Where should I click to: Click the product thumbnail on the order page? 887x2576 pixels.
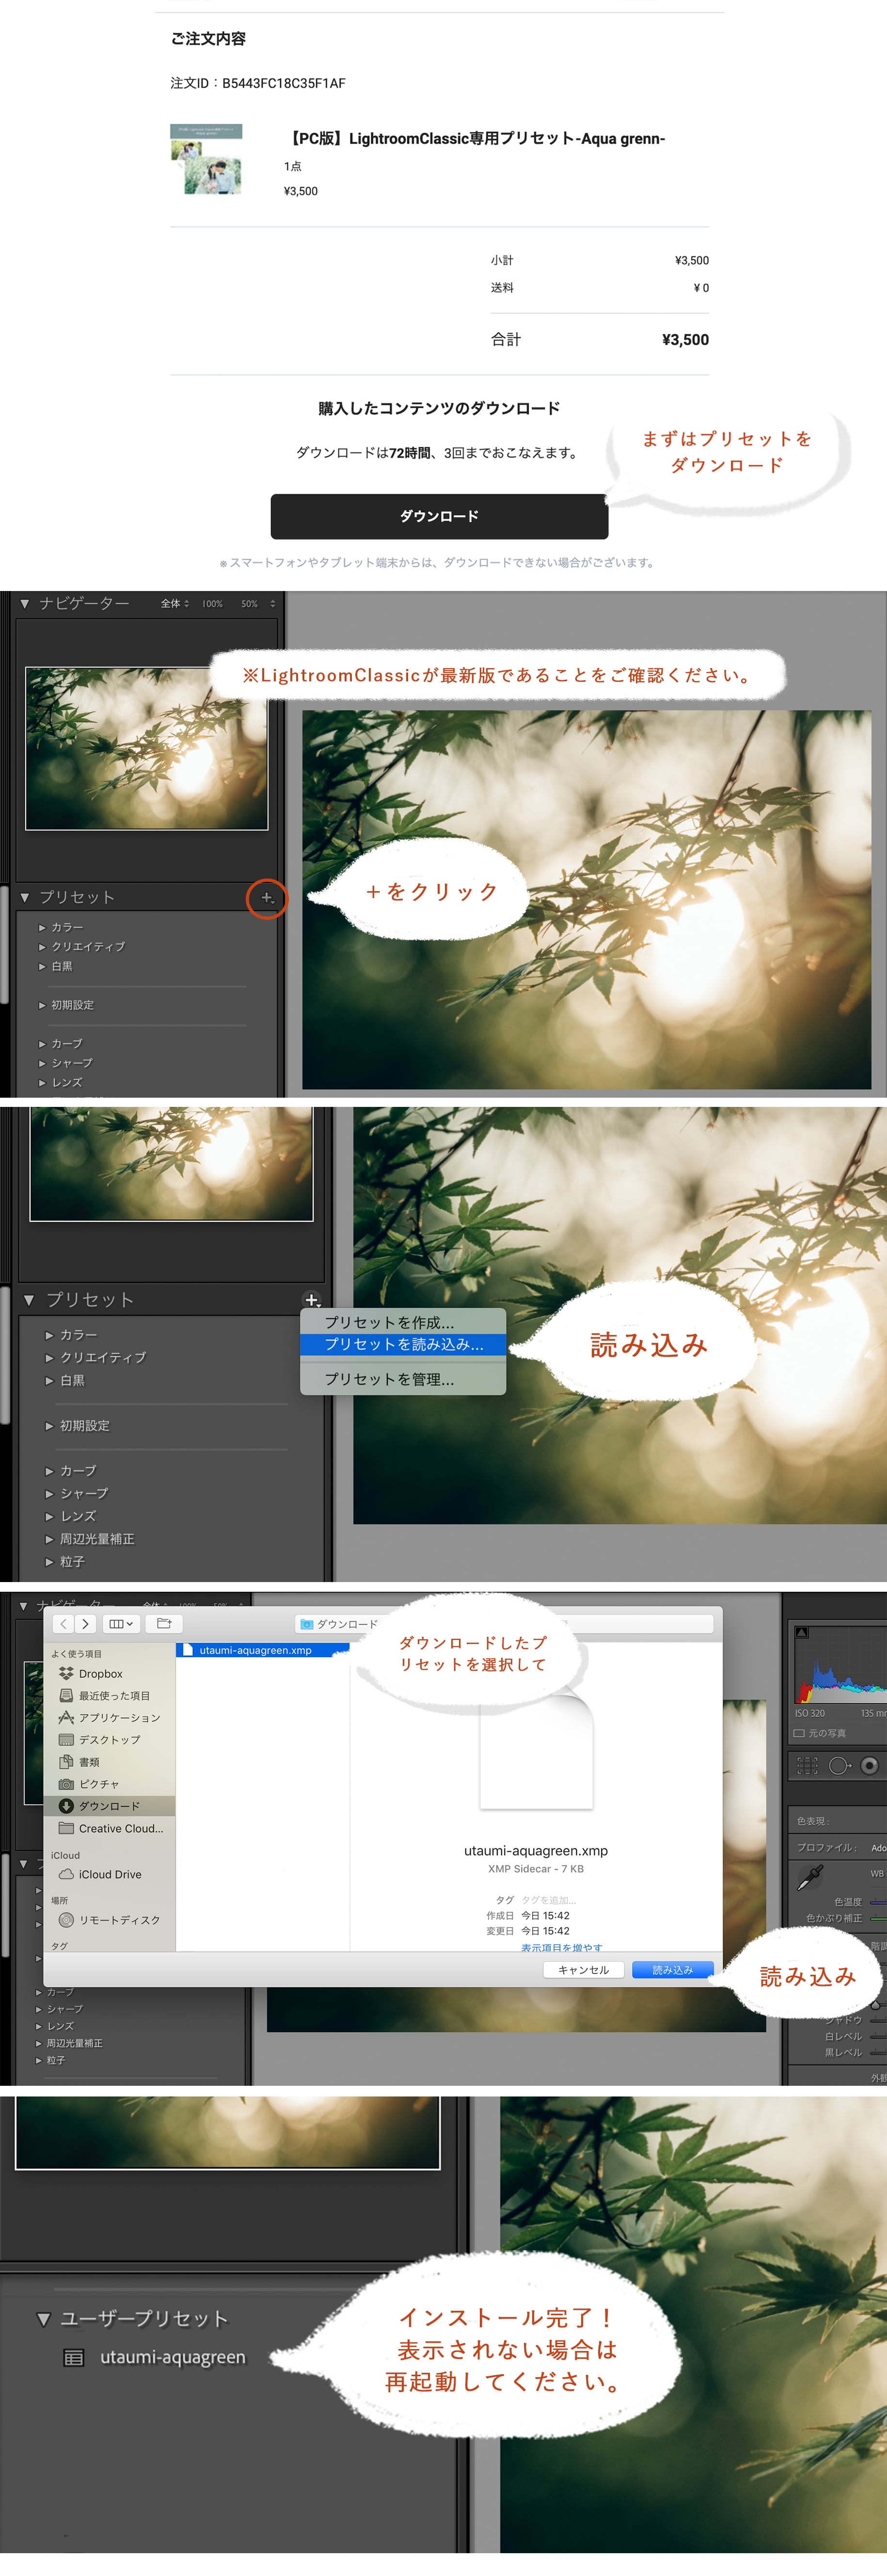206,159
